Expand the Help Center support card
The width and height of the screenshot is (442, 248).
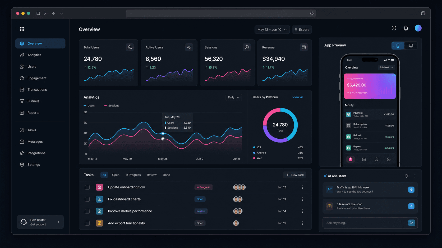click(x=40, y=222)
